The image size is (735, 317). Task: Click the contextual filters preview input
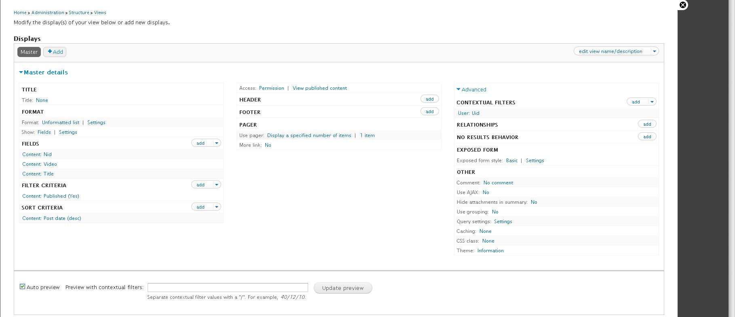click(228, 287)
